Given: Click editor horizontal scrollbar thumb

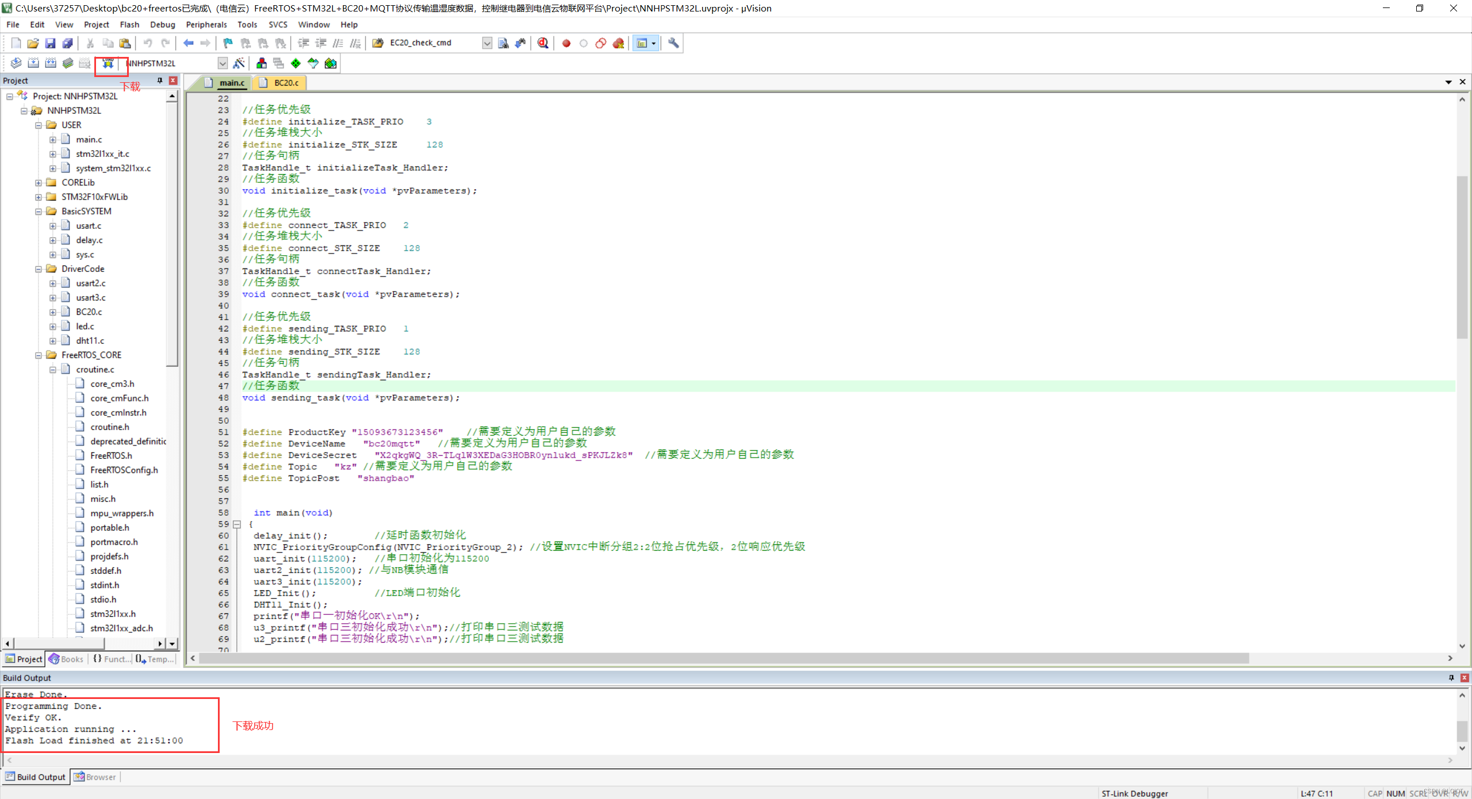Looking at the screenshot, I should tap(724, 658).
